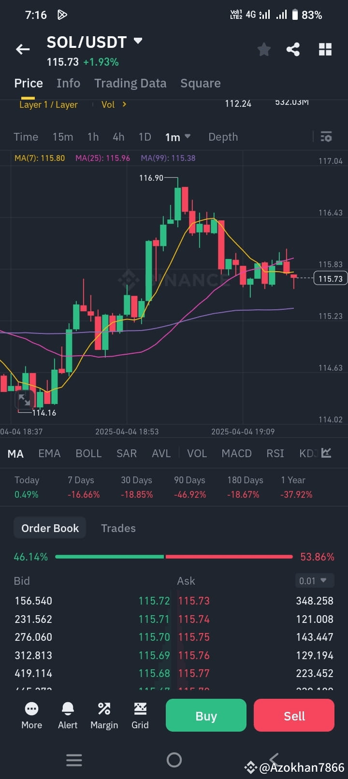Viewport: 348px width, 779px height.
Task: Open Grid trading icon
Action: click(140, 716)
